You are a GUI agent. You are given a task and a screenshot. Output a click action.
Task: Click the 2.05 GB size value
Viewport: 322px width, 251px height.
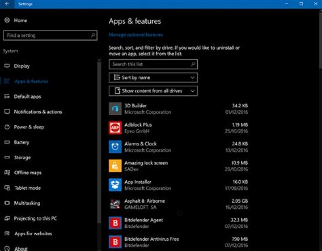point(239,201)
